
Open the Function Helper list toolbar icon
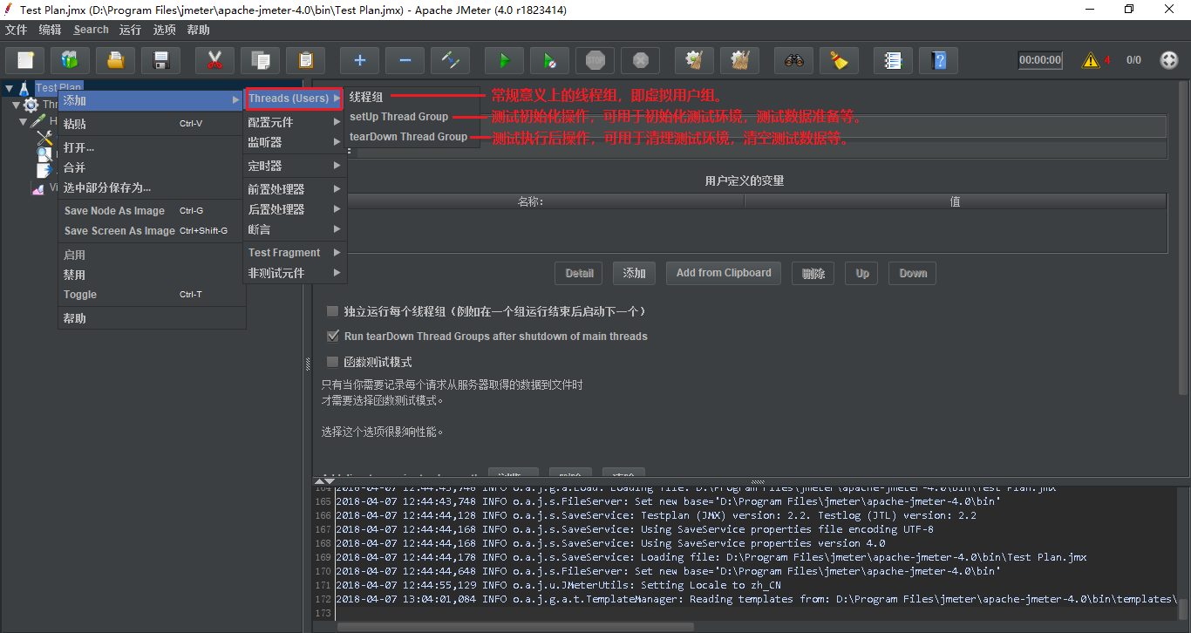[x=893, y=60]
